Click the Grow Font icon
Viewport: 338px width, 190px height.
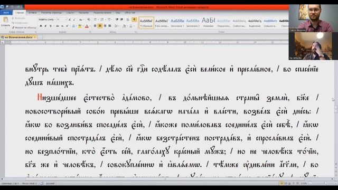(x=70, y=20)
